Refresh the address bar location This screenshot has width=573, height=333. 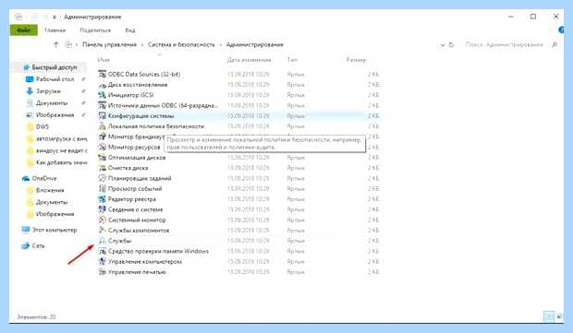451,44
